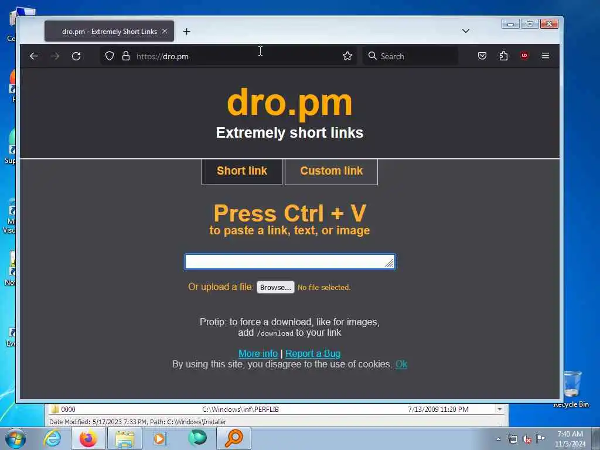
Task: Open the network tray icon
Action: [512, 439]
